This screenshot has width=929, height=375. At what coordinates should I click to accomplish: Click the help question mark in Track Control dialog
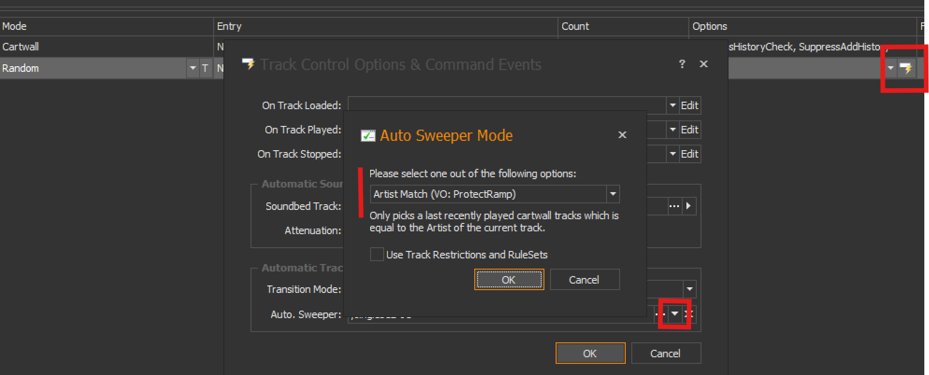tap(682, 64)
